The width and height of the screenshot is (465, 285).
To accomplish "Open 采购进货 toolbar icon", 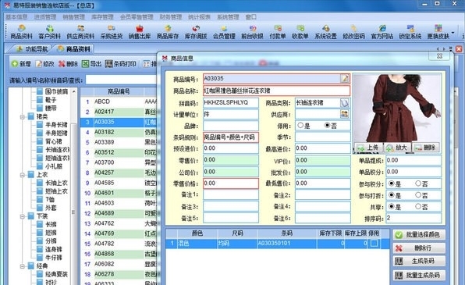I will pos(112,32).
